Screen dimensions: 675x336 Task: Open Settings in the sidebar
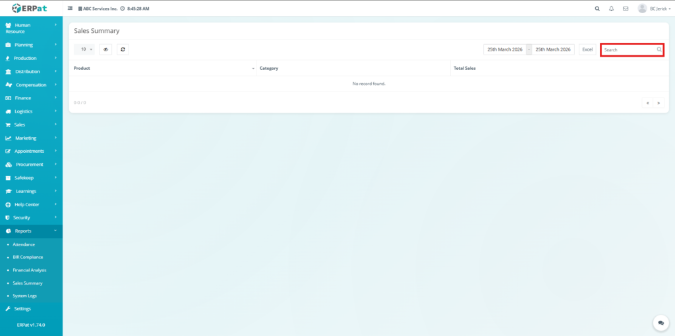pyautogui.click(x=22, y=308)
